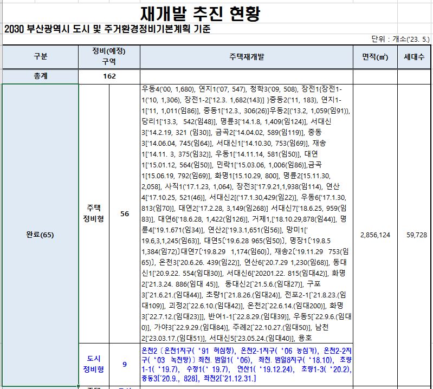Click the subtitle '2030 부산광역시 도시 및 주거환경정비기본계획 기준'
This screenshot has width=433, height=389.
point(107,29)
